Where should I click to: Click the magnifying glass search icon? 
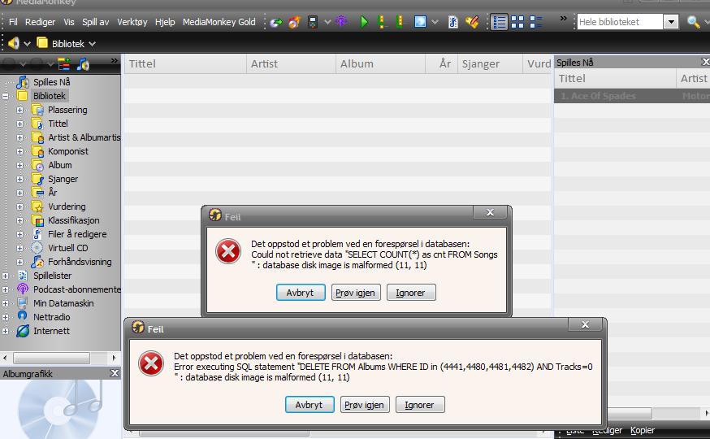click(x=693, y=22)
